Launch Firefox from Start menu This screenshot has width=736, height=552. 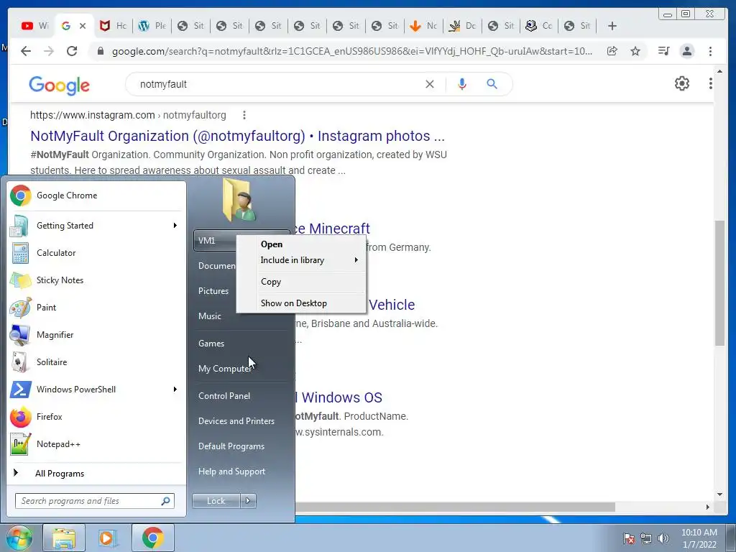[x=96, y=417]
